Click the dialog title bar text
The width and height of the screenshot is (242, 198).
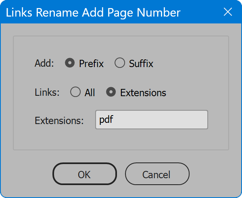click(x=93, y=13)
